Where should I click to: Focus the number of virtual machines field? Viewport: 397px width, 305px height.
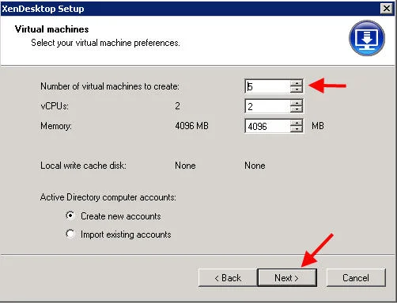(x=267, y=86)
